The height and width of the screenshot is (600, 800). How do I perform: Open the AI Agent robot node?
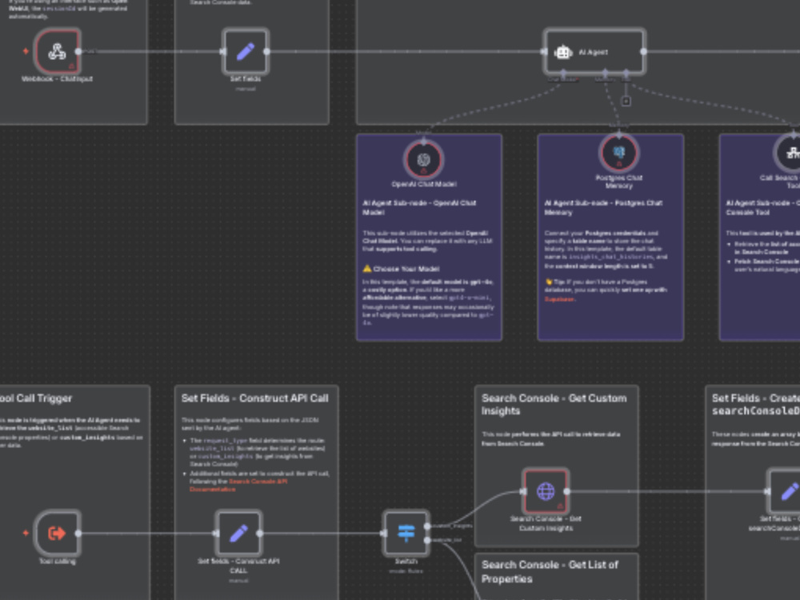tap(594, 51)
